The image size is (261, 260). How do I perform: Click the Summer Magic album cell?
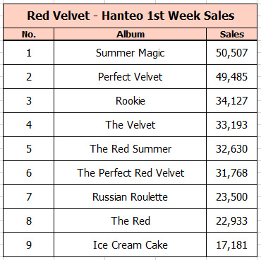(x=130, y=53)
